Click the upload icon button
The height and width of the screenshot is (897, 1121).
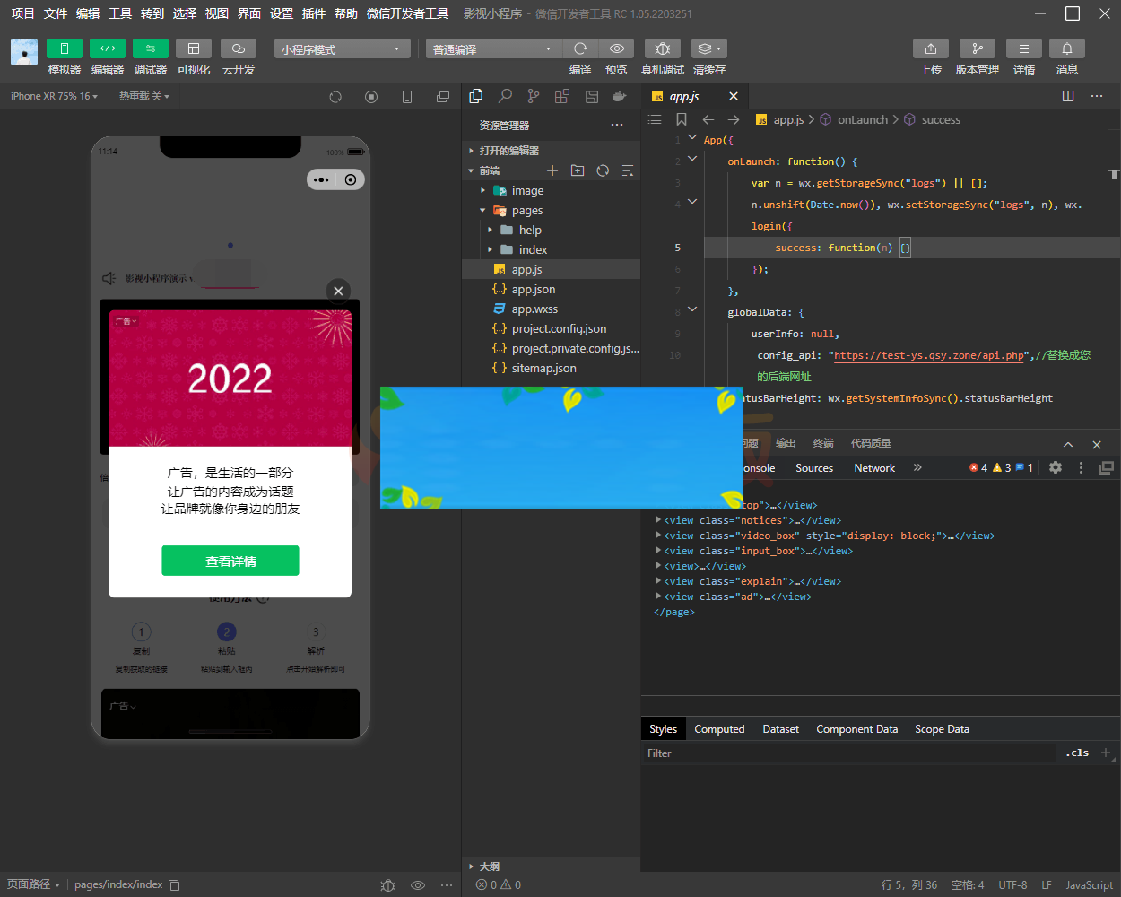[930, 48]
